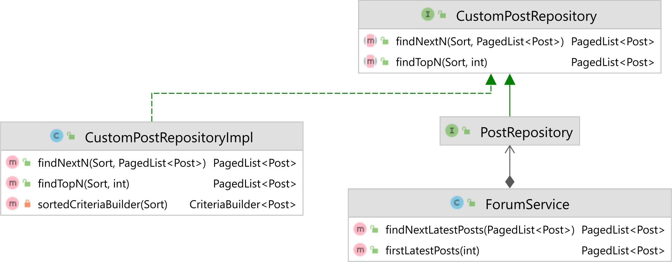Image resolution: width=672 pixels, height=262 pixels.
Task: Click the public visibility icon beside the ForumService title
Action: point(472,203)
